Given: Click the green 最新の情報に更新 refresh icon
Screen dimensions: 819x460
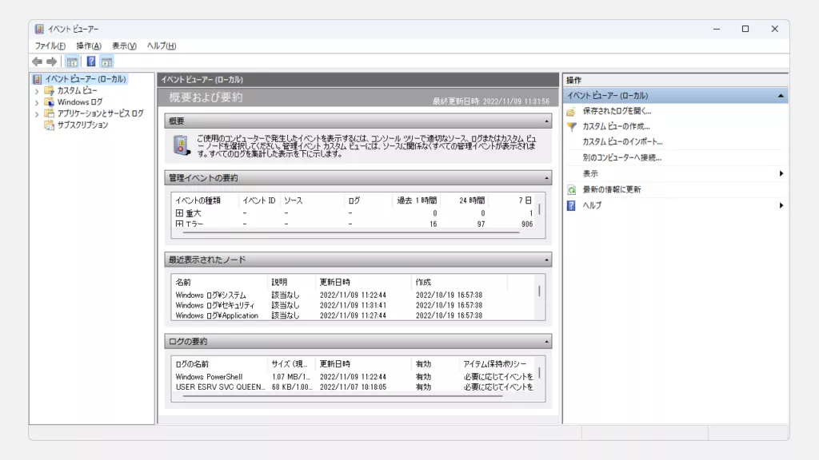Looking at the screenshot, I should click(571, 190).
